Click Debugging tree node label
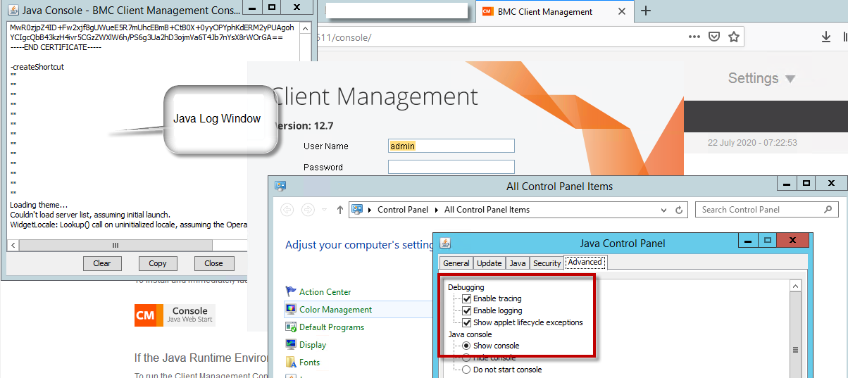This screenshot has width=848, height=378. [x=466, y=287]
